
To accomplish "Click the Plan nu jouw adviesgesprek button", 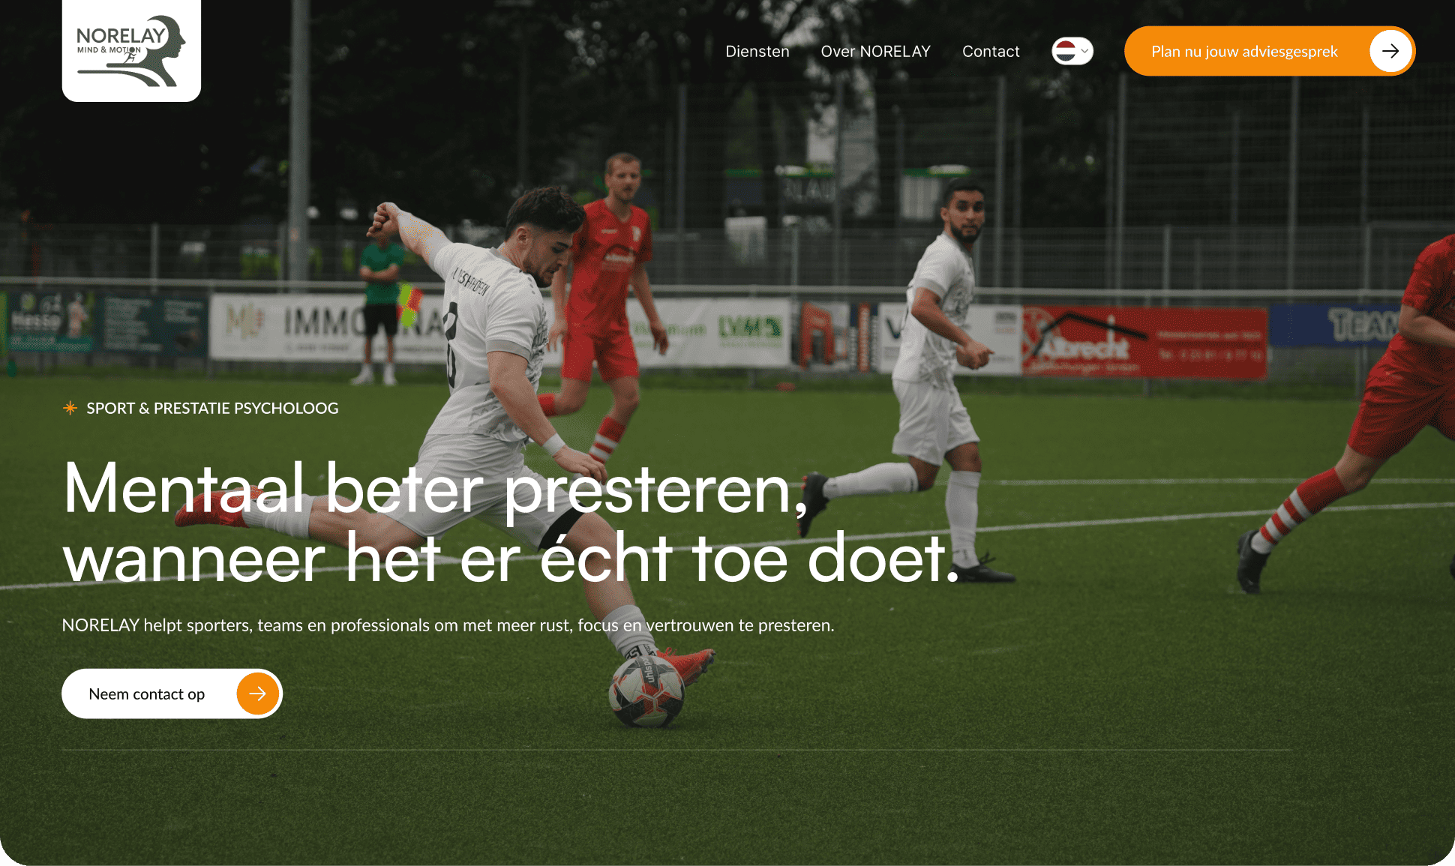I will tap(1269, 51).
